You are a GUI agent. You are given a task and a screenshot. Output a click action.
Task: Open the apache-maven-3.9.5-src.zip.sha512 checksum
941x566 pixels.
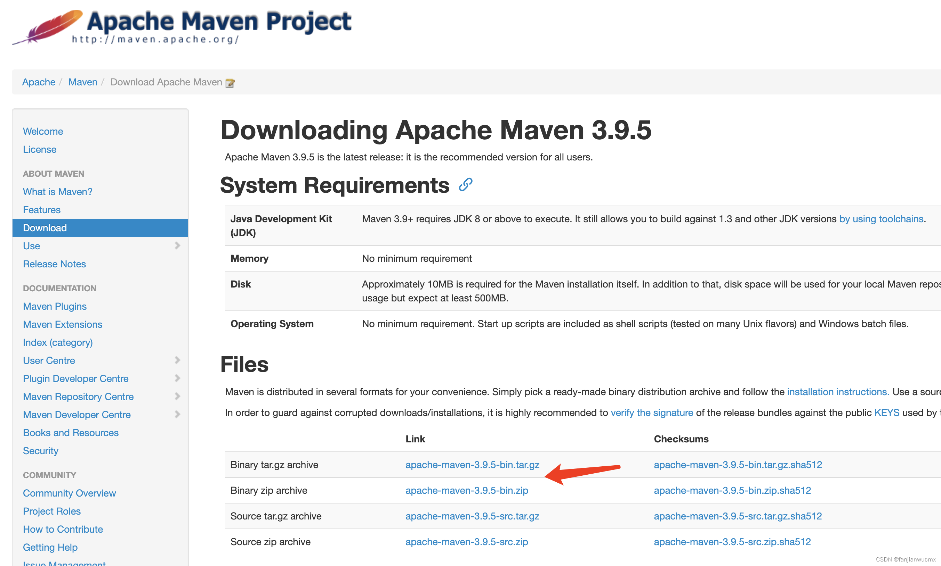pos(732,542)
